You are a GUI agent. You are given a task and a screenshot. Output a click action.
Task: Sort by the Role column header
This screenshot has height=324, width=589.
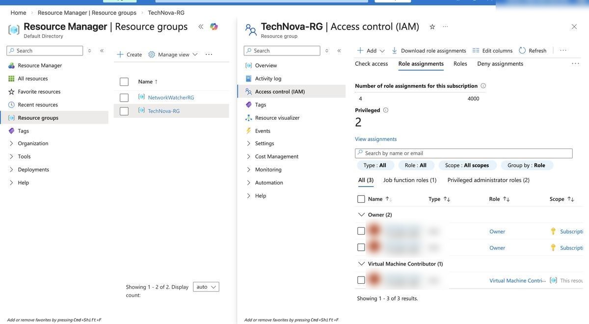click(x=499, y=199)
